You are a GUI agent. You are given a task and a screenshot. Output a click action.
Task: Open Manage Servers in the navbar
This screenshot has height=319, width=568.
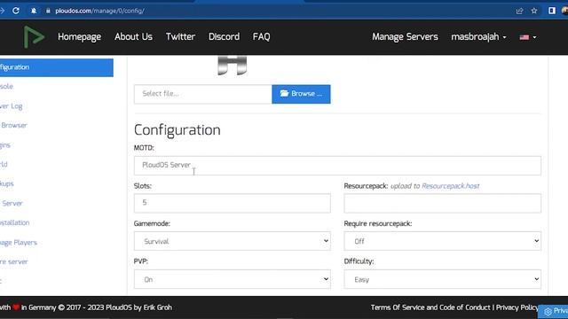click(405, 37)
